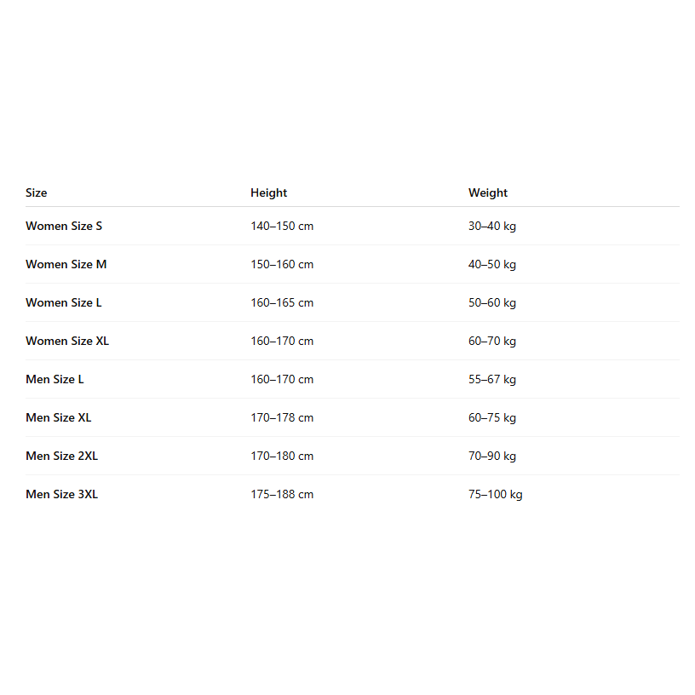Click the 30–40 kg weight cell

492,227
